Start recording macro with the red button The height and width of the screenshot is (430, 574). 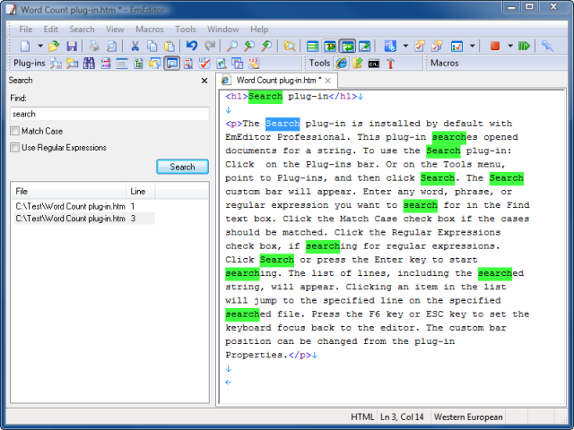pyautogui.click(x=495, y=46)
